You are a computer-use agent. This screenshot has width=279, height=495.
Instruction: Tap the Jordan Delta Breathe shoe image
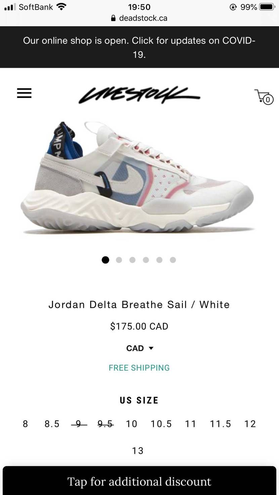138,178
